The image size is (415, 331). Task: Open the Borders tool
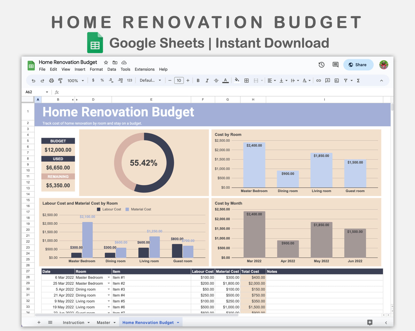[246, 81]
